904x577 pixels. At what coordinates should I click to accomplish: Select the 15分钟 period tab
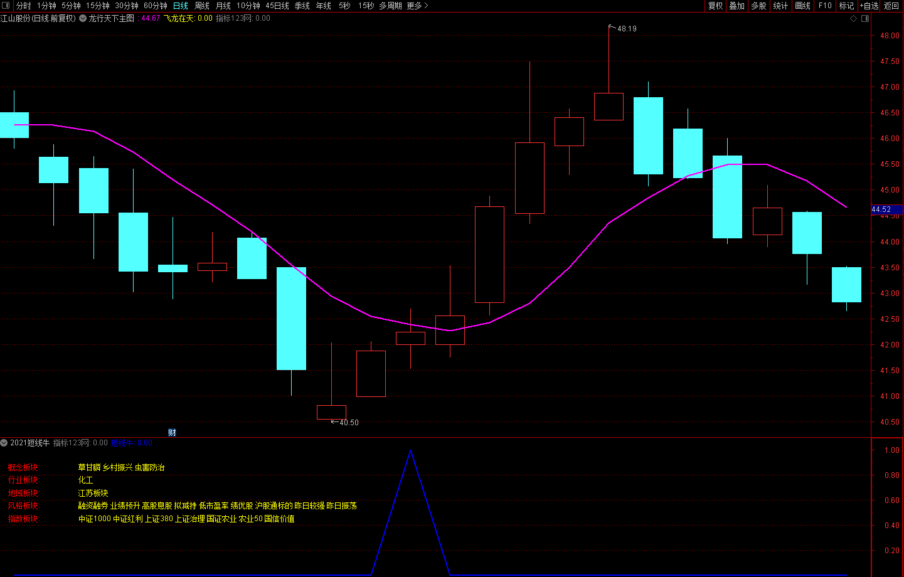(98, 6)
